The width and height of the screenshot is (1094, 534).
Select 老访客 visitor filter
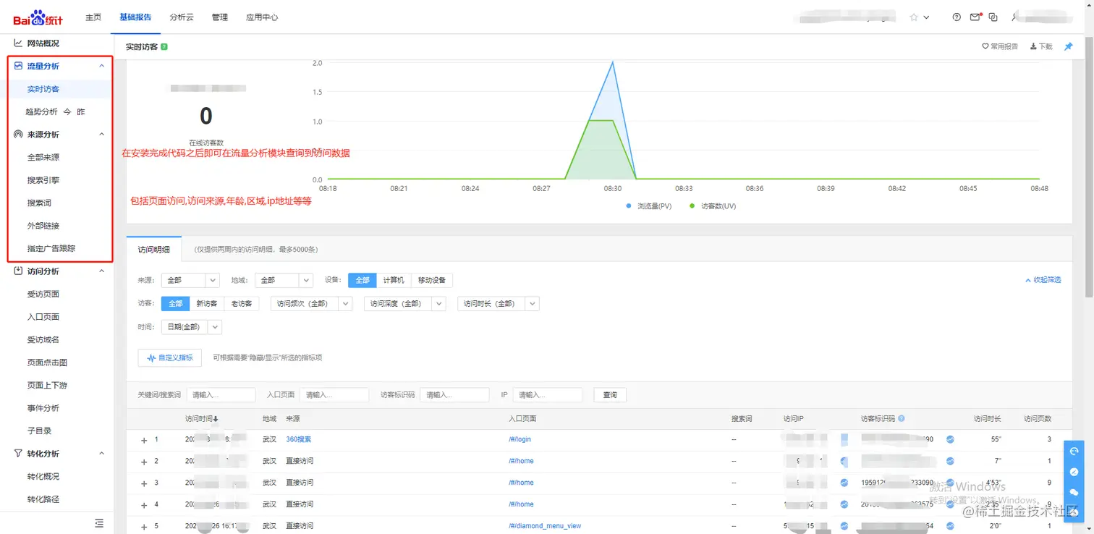click(241, 304)
